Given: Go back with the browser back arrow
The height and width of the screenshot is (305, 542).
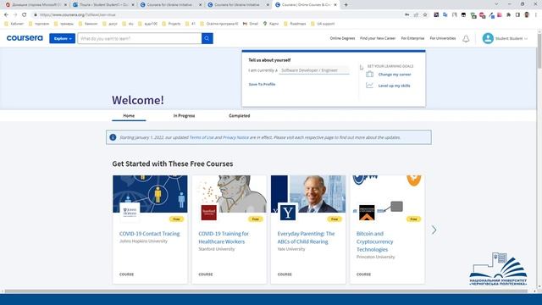Looking at the screenshot, I should (6, 15).
